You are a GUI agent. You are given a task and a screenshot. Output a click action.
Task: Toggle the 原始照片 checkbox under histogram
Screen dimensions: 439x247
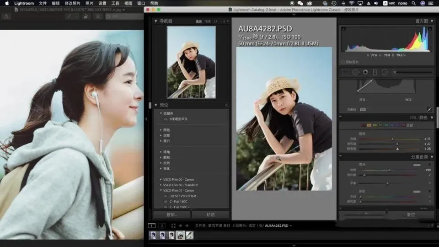(x=343, y=62)
